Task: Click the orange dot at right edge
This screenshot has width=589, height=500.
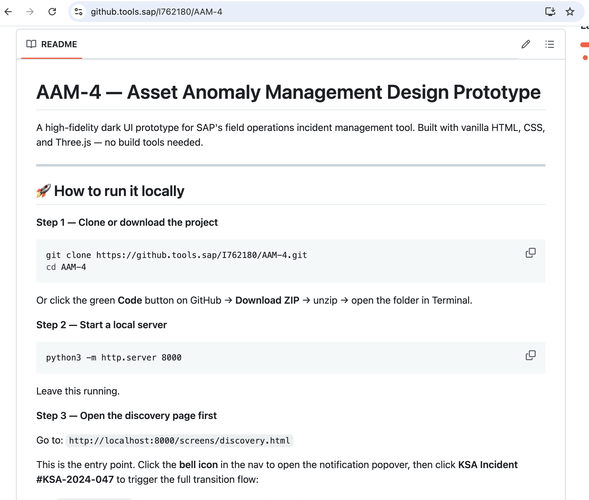Action: tap(585, 58)
